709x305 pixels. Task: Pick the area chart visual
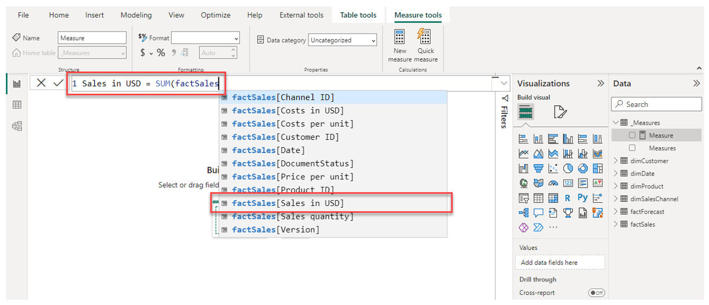pyautogui.click(x=539, y=154)
